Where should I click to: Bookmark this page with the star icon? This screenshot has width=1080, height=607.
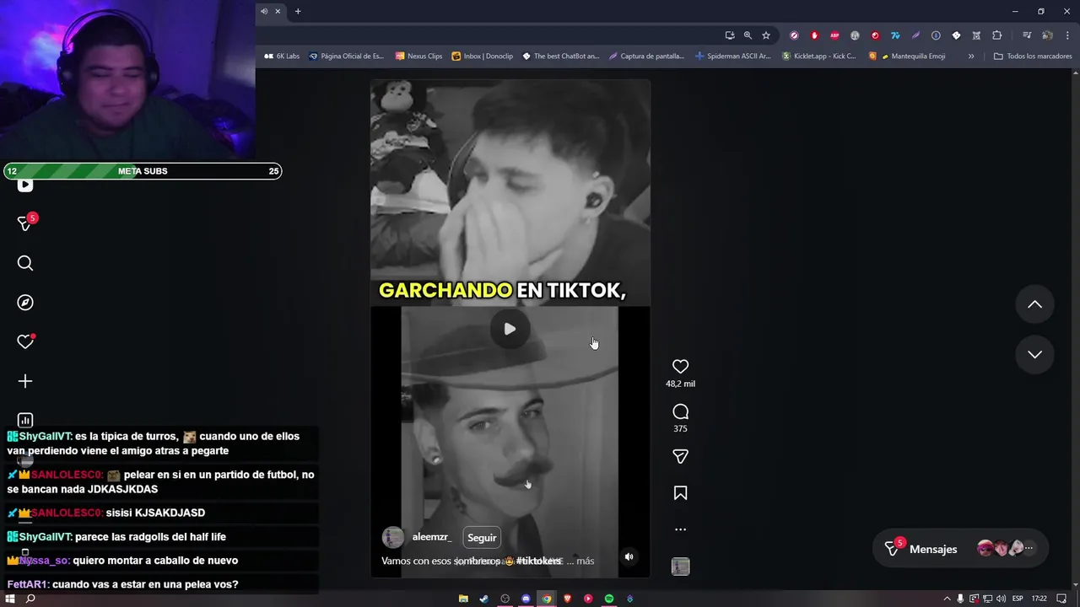pos(766,35)
